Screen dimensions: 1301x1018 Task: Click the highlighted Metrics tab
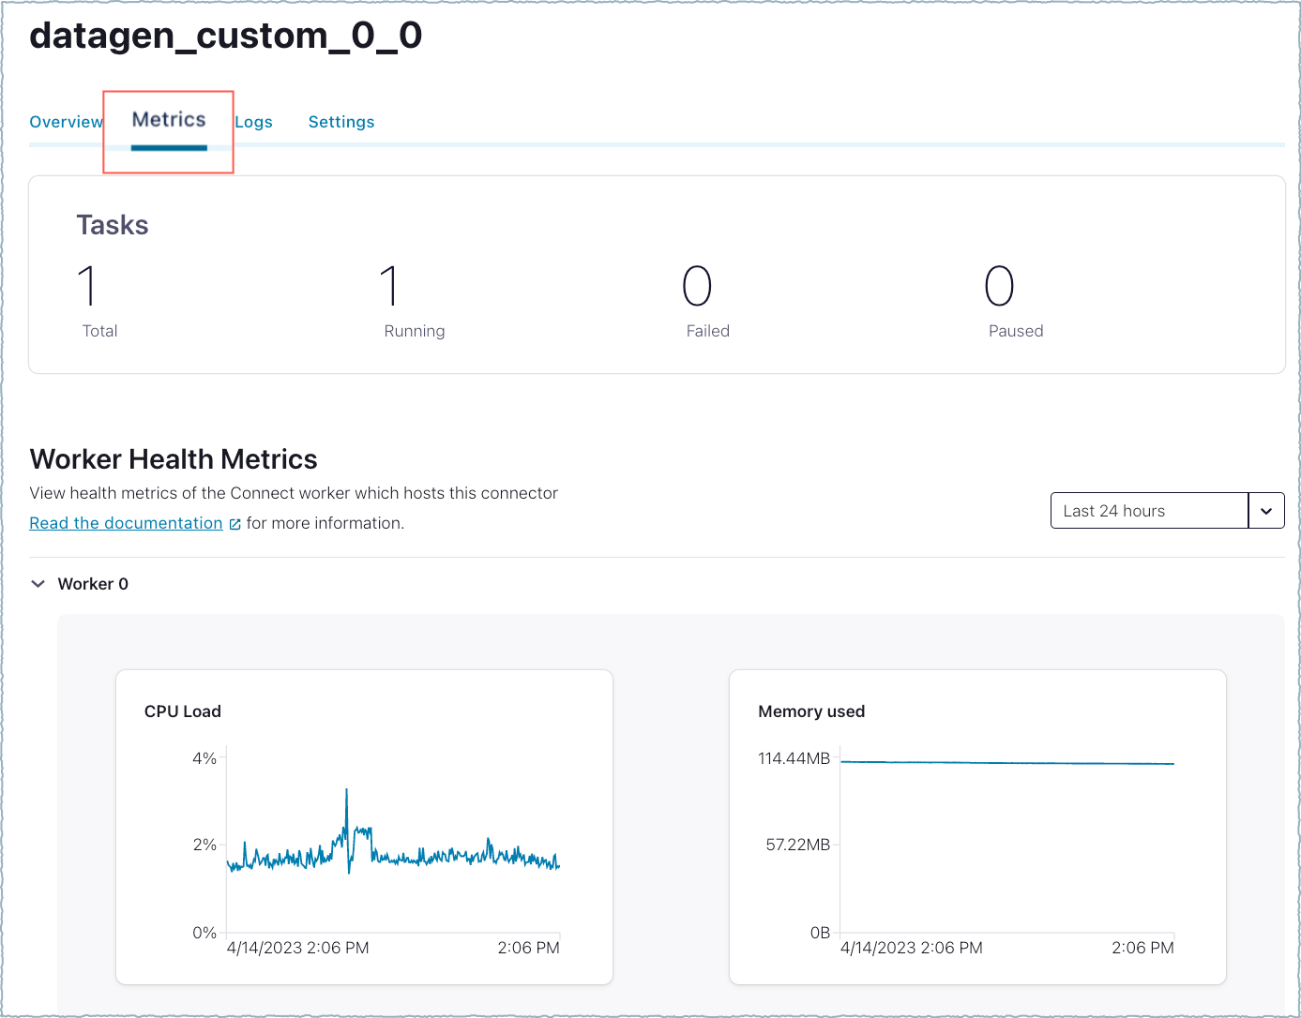click(x=169, y=119)
